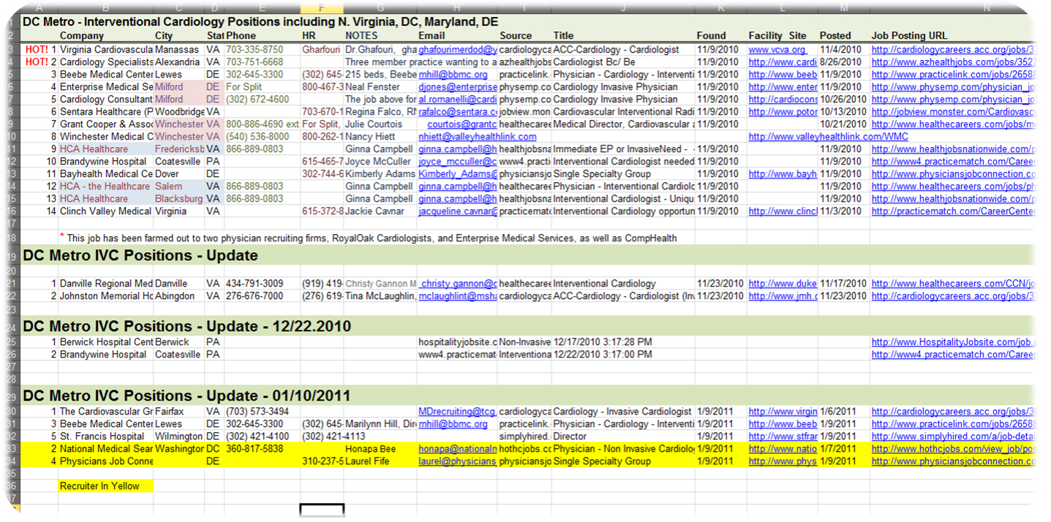Image resolution: width=1051 pixels, height=522 pixels.
Task: Select the row 18 header
Action: tap(11, 238)
